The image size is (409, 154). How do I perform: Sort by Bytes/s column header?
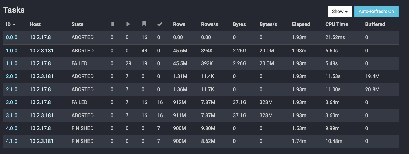(x=268, y=24)
